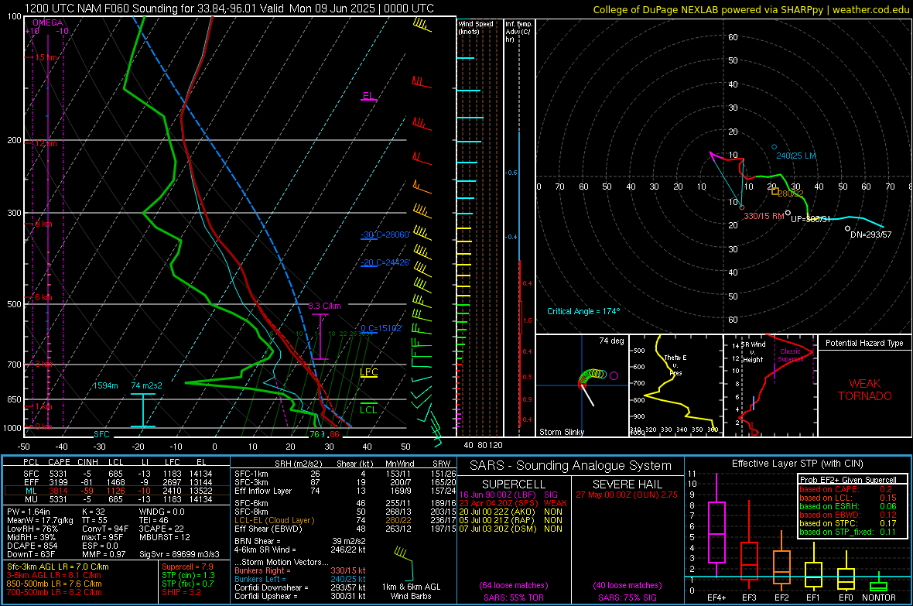Click the 'Corfidi Downshear = 293/57 kt' line
The height and width of the screenshot is (606, 913).
pyautogui.click(x=299, y=587)
